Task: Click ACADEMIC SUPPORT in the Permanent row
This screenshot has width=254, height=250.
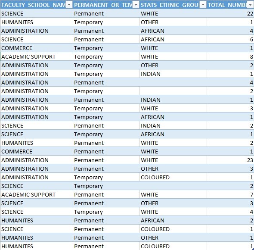Action: point(28,195)
